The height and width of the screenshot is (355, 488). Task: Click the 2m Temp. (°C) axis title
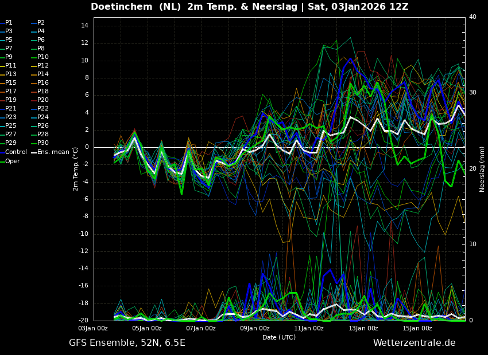76,169
